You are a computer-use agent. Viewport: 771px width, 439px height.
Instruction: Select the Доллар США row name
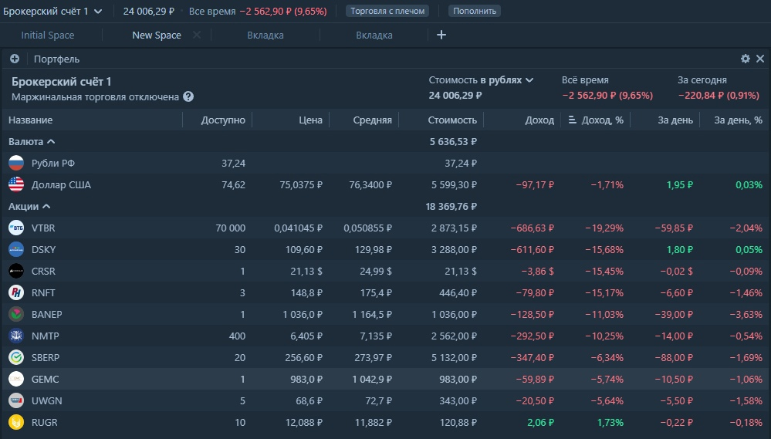(62, 185)
